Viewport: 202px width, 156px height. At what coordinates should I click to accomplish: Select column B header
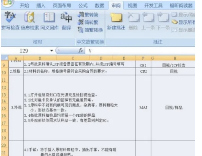tap(40, 58)
